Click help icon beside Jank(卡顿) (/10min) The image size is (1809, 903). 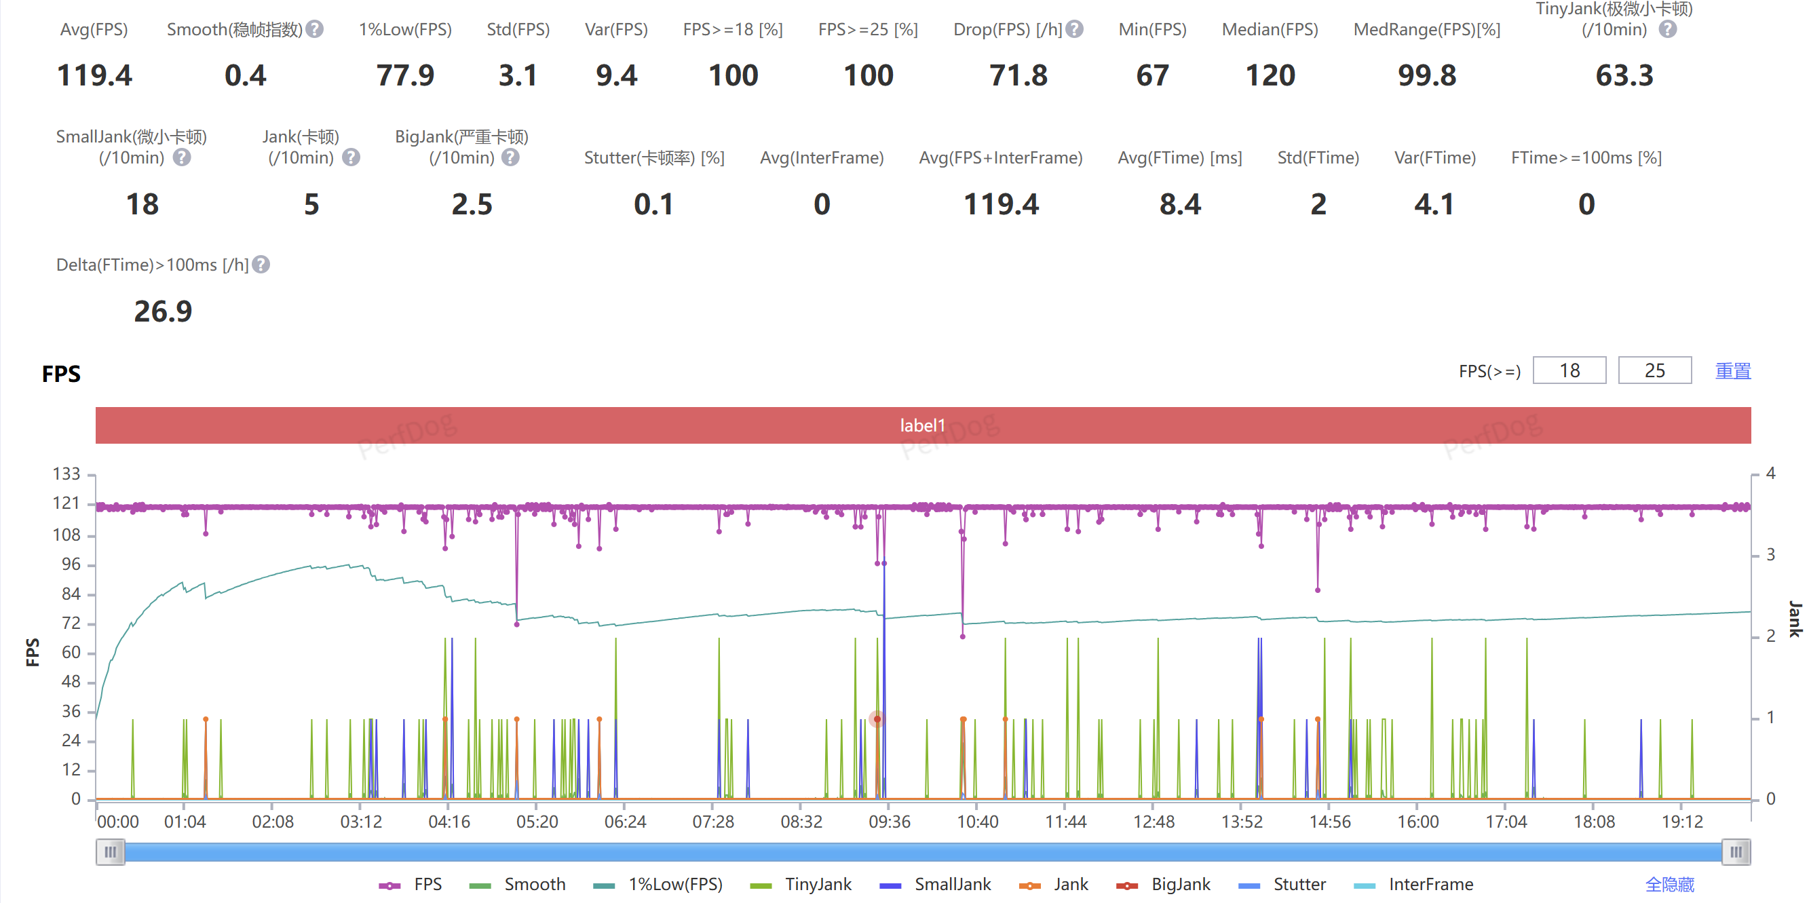351,157
